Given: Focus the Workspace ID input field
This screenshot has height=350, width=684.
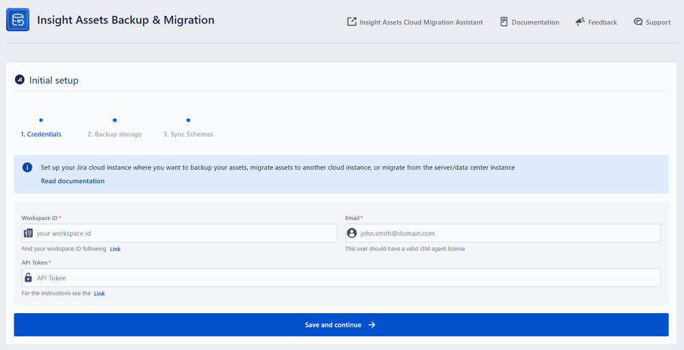Looking at the screenshot, I should (x=179, y=233).
